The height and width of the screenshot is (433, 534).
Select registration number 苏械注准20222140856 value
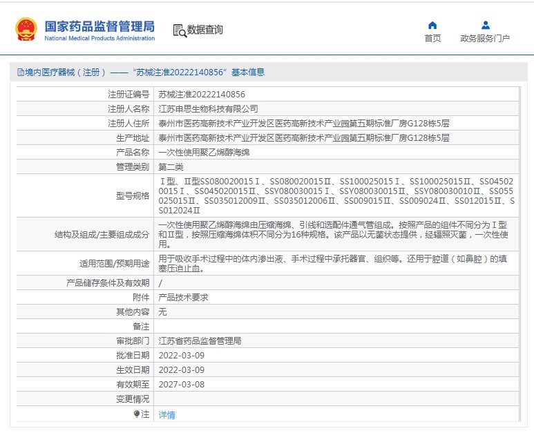click(202, 95)
